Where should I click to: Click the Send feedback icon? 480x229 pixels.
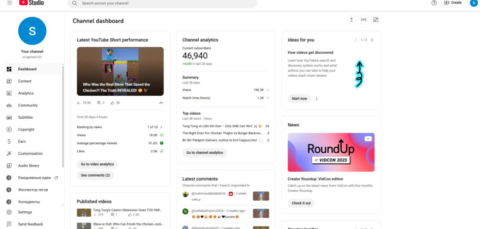pos(9,224)
